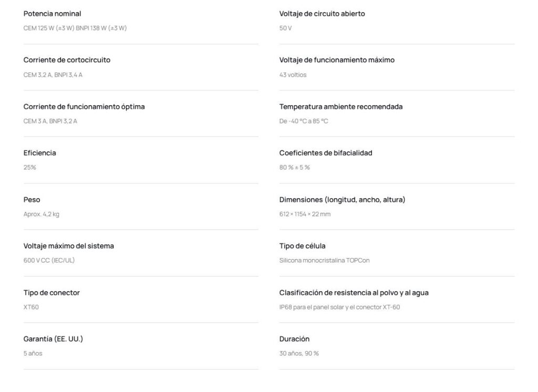Click Temperatura ambiente recomendada label

[x=340, y=107]
